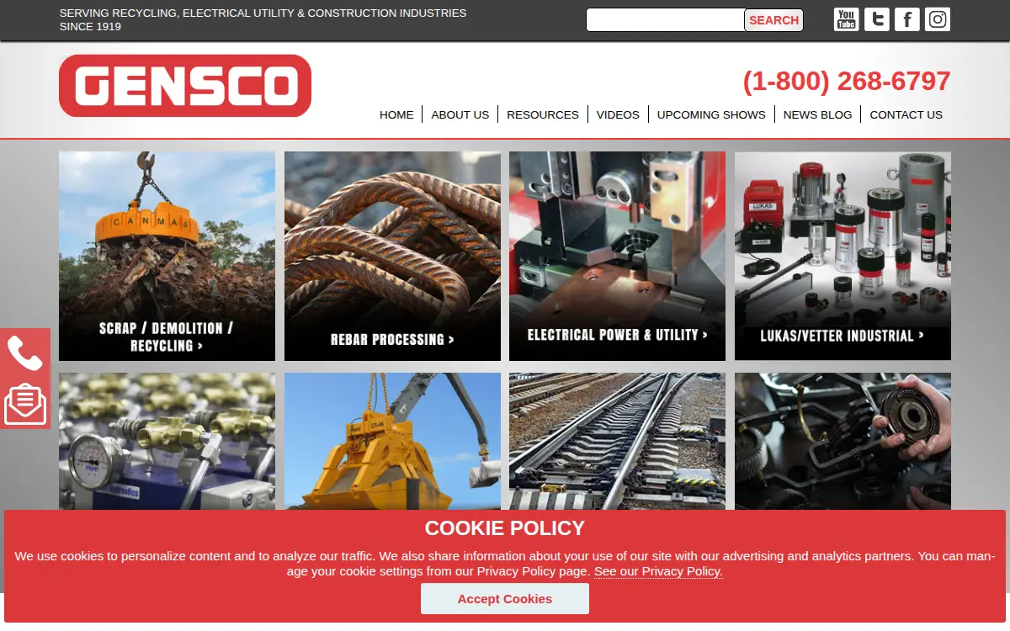The image size is (1010, 631).
Task: Open the Rebar Processing tile
Action: [x=392, y=256]
